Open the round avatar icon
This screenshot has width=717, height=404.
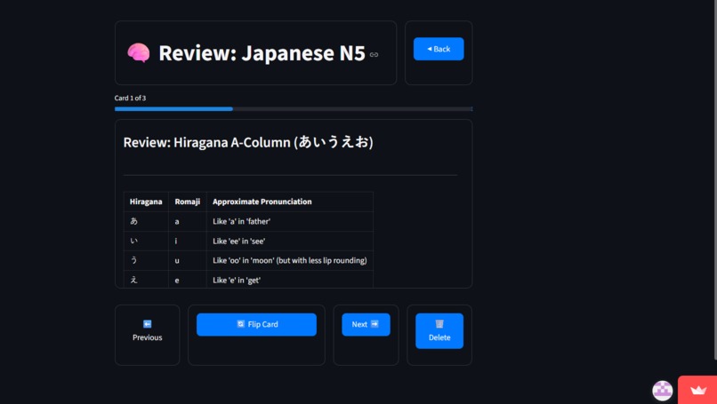click(x=662, y=391)
